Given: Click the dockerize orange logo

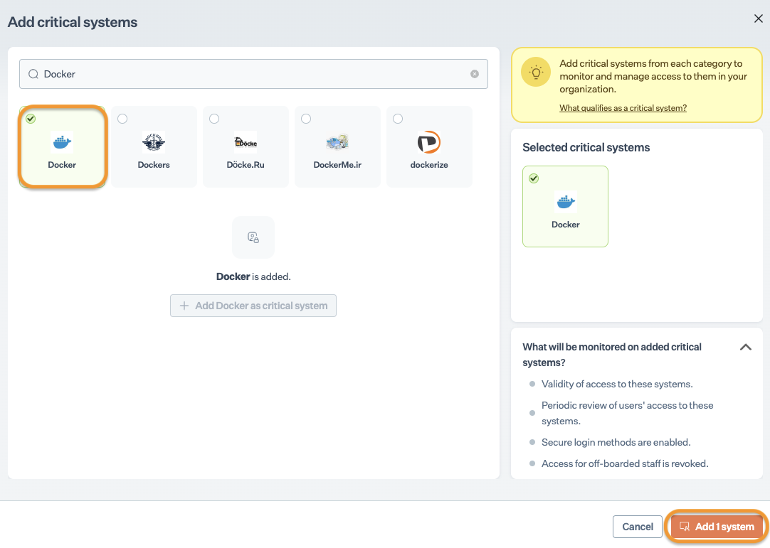Looking at the screenshot, I should tap(428, 142).
